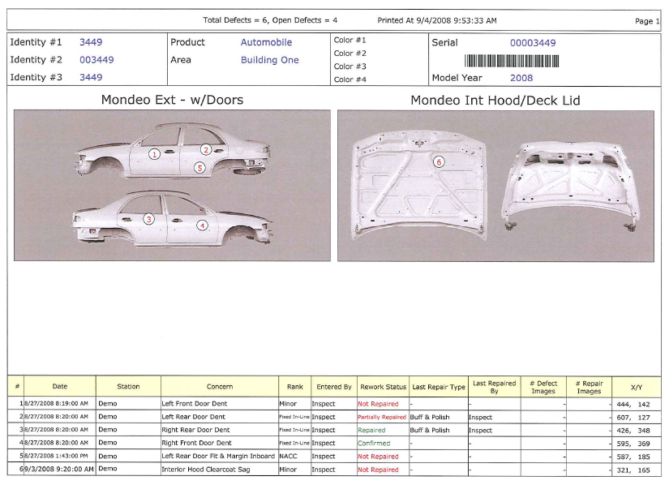Click the # Repair Images column header

coord(589,387)
